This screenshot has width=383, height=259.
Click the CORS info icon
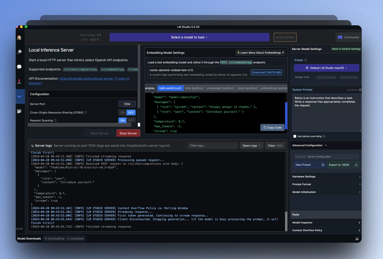[x=86, y=113]
